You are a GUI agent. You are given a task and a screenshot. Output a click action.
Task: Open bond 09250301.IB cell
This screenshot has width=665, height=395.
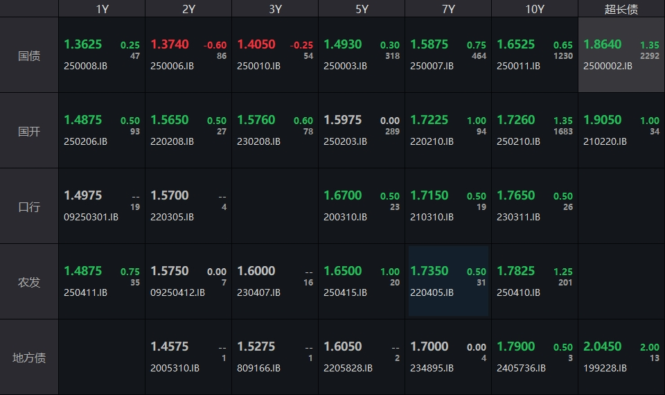click(102, 207)
